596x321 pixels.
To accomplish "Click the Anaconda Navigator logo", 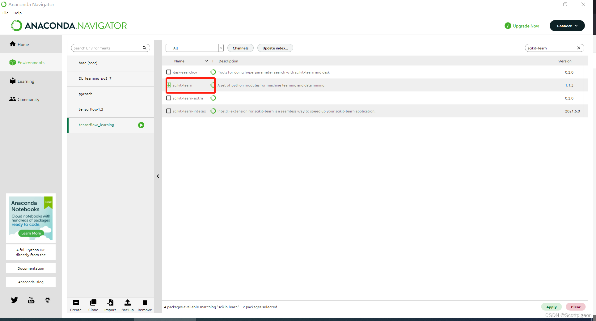I will coord(69,26).
